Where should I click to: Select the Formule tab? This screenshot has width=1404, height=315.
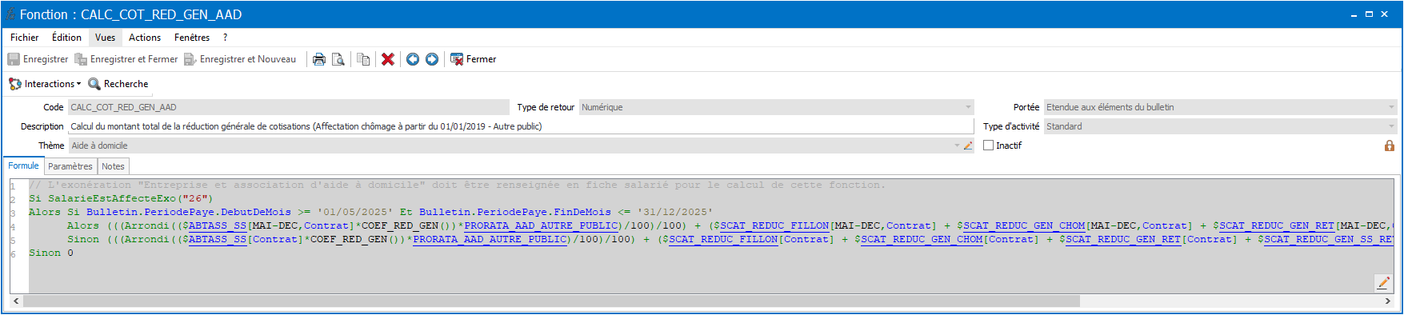coord(23,165)
